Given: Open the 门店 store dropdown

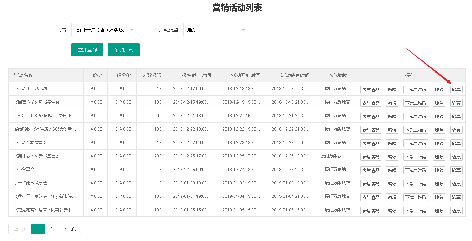Looking at the screenshot, I should (104, 30).
